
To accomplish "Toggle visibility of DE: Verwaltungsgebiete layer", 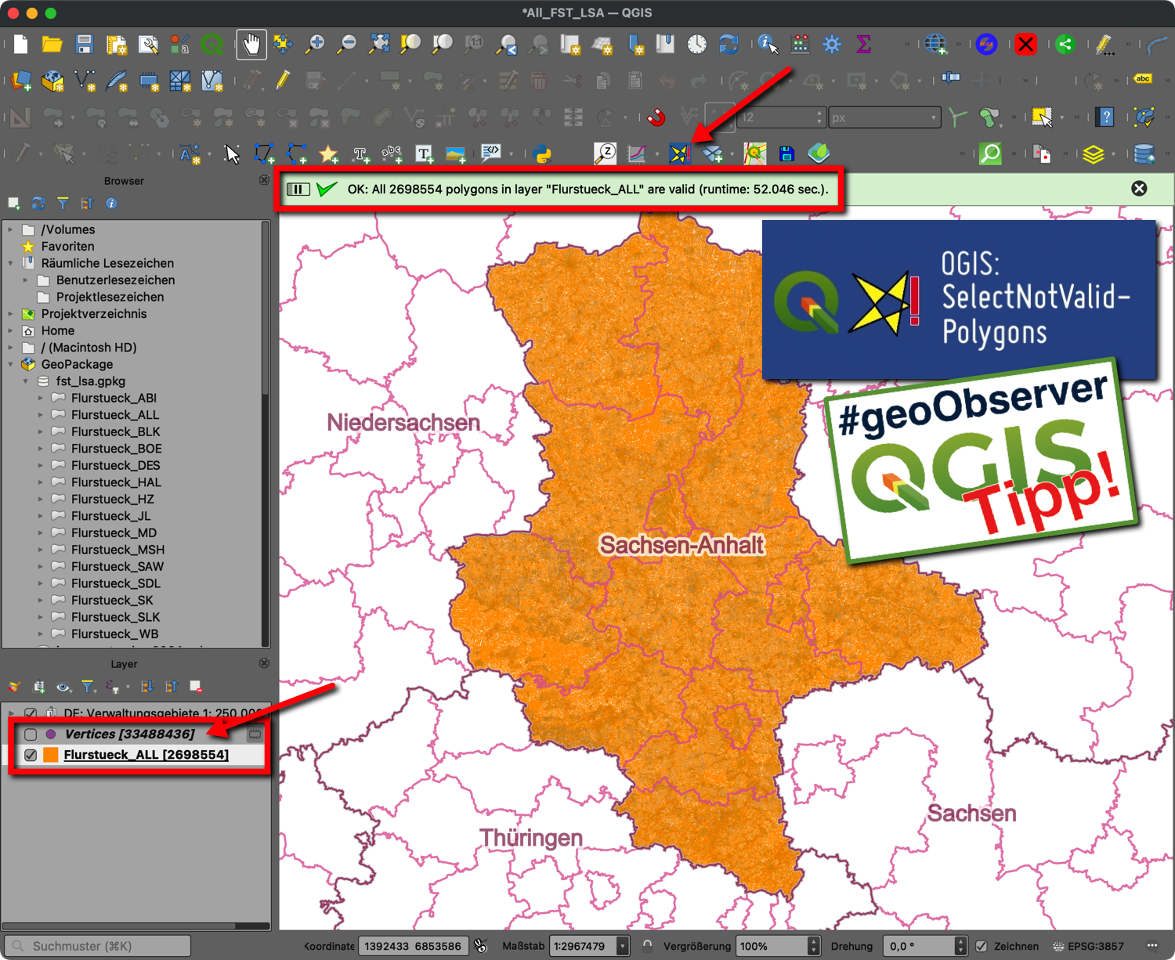I will point(31,713).
